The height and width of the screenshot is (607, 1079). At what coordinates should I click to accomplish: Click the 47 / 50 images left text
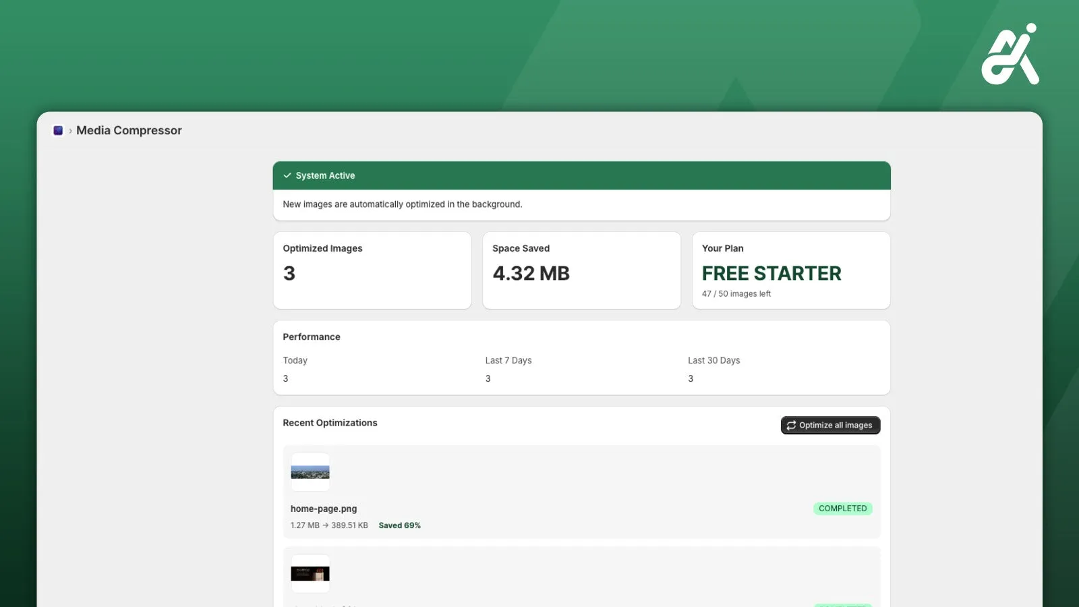[736, 294]
